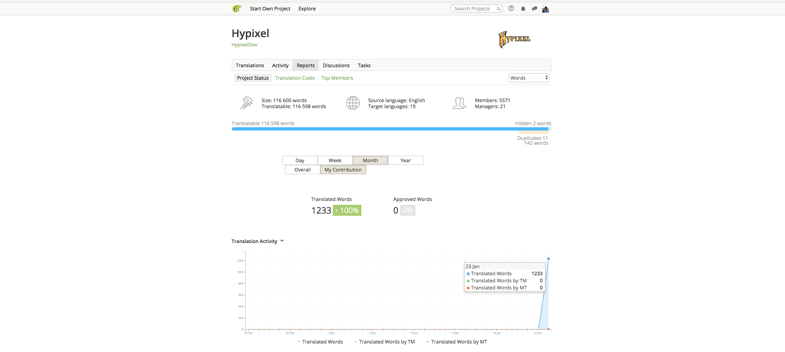Switch to Translations tab
The image size is (785, 352).
click(250, 66)
